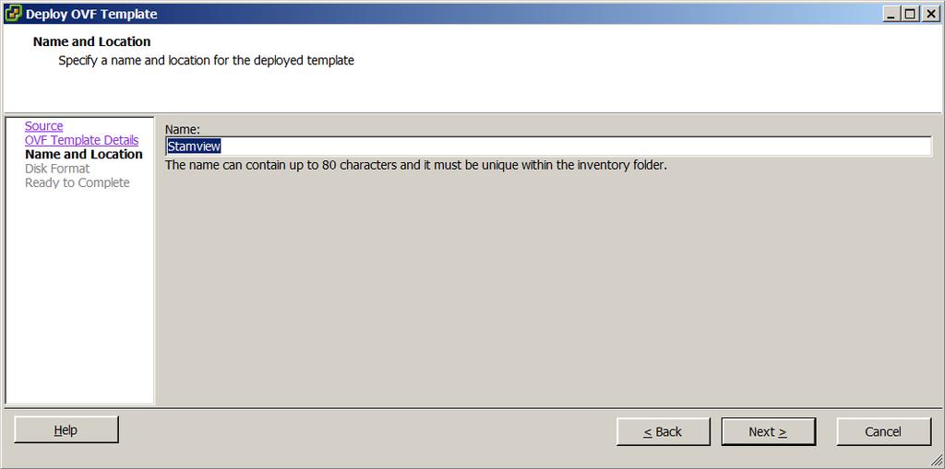Click the 80 characters name hint text
Image resolution: width=945 pixels, height=469 pixels.
click(416, 165)
